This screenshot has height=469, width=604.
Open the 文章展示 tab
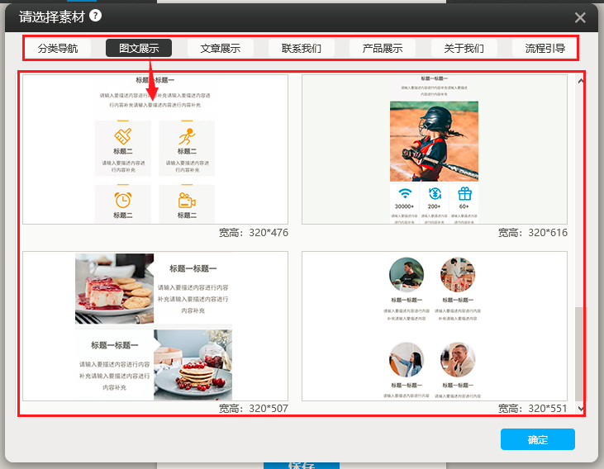220,48
